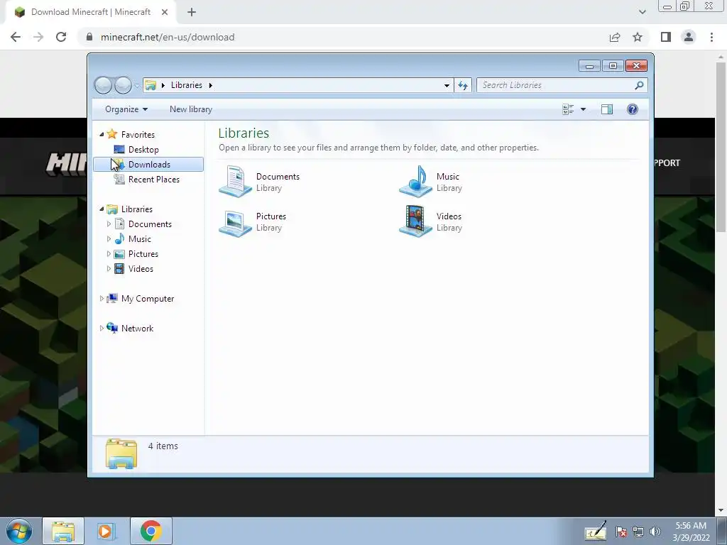The width and height of the screenshot is (727, 545).
Task: Expand the Documents node in navigation pane
Action: [x=109, y=224]
